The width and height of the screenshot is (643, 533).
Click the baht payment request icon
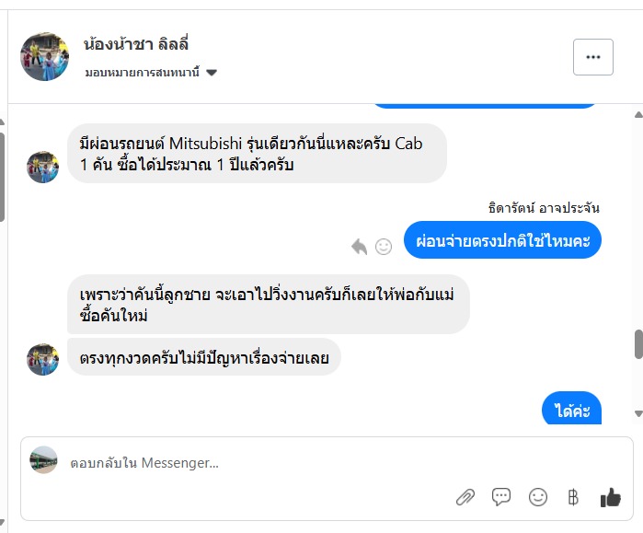click(x=573, y=497)
